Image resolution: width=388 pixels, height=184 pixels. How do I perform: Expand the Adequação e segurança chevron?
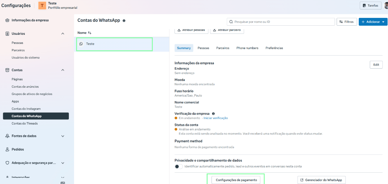click(x=63, y=163)
